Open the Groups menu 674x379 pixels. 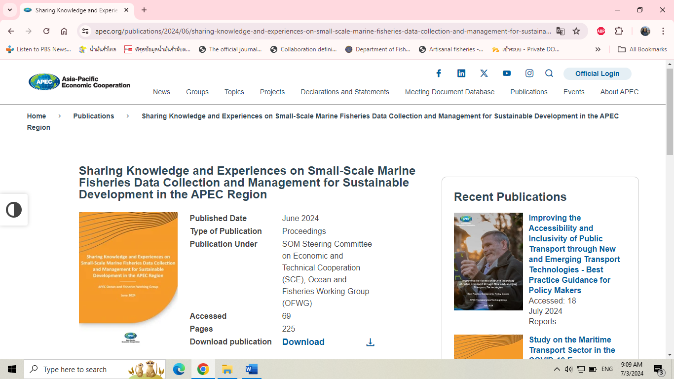(197, 92)
